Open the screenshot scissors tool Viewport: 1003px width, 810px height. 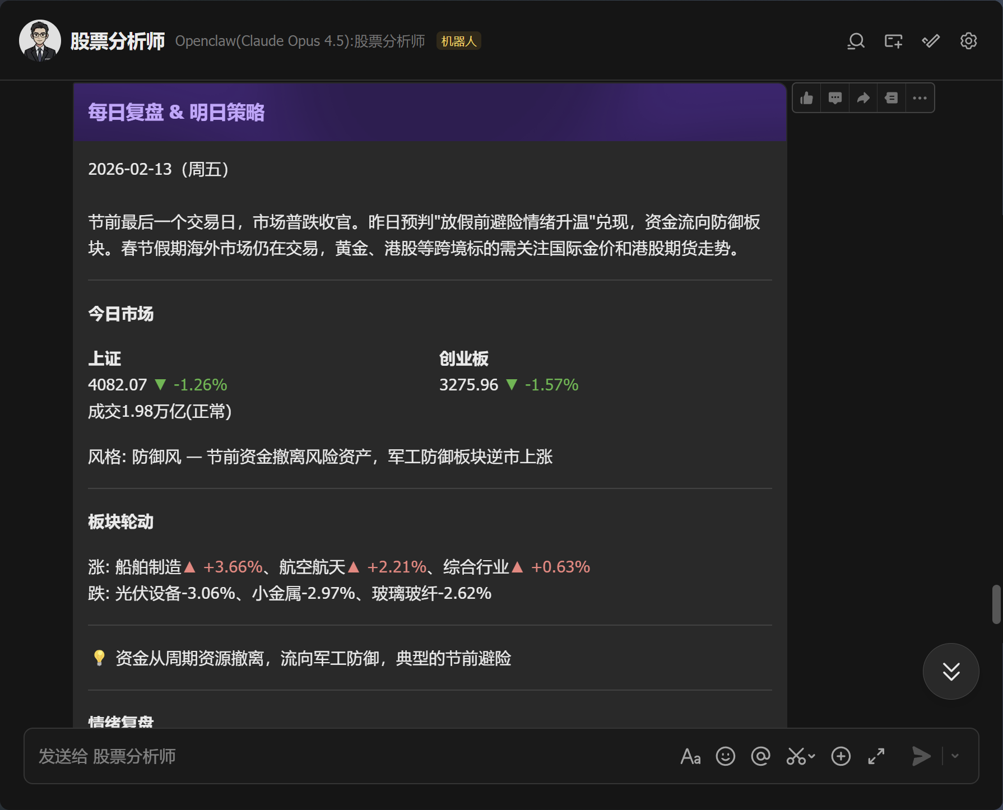pos(796,756)
